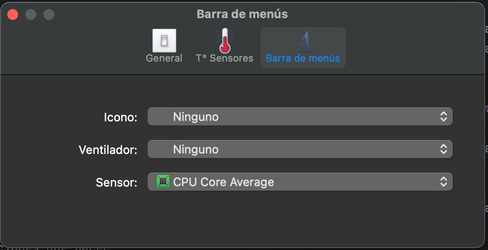Viewport: 488px width, 250px height.
Task: Select the Barra de menús tab label
Action: click(303, 58)
